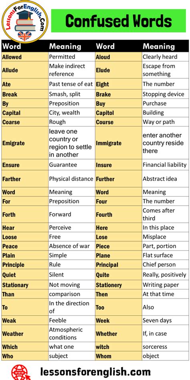
Task: Click the UK flag heart in the logo
Action: pyautogui.click(x=24, y=36)
